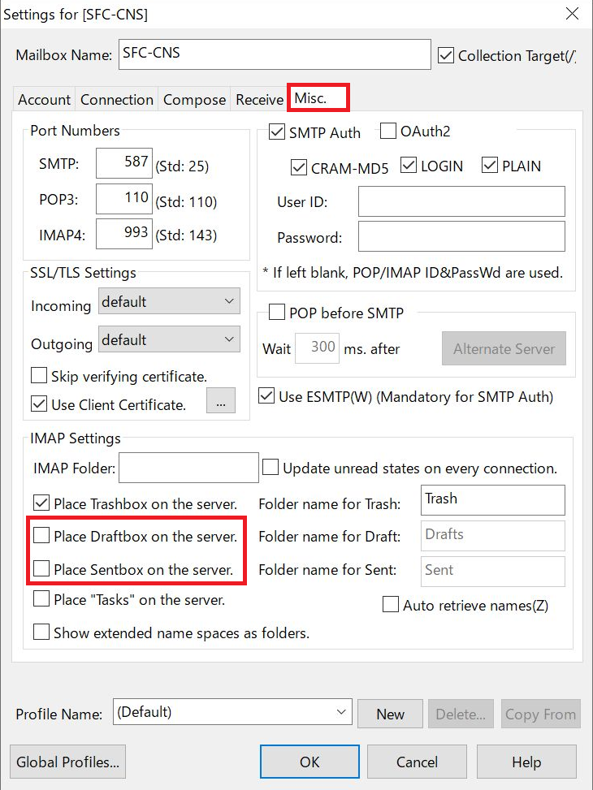Expand the Profile Name dropdown
This screenshot has width=593, height=790.
232,713
